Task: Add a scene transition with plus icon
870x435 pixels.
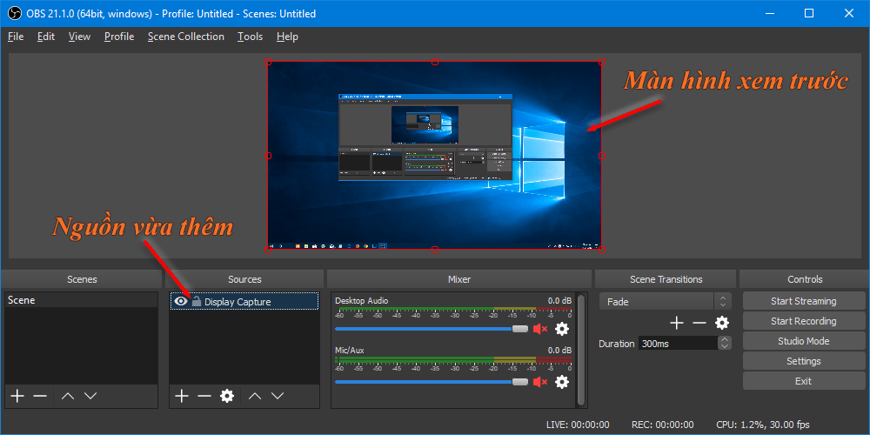Action: click(x=676, y=323)
